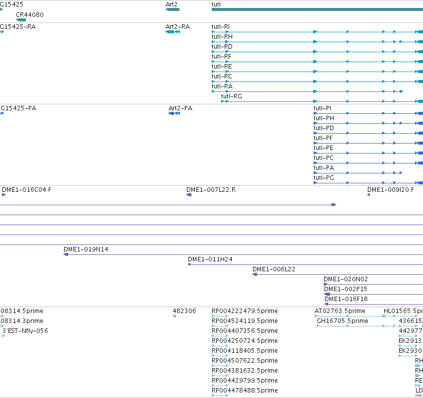Viewport: 423px width, 398px height.
Task: Select the RP004407356.5prime EST
Action: tap(220, 336)
